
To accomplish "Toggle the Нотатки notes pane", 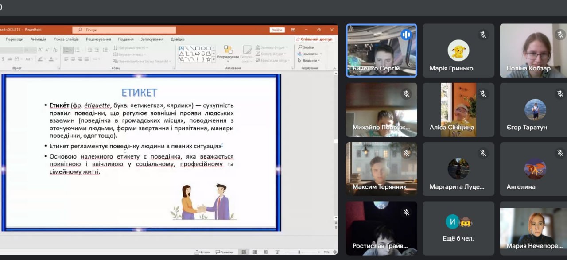I will point(202,252).
